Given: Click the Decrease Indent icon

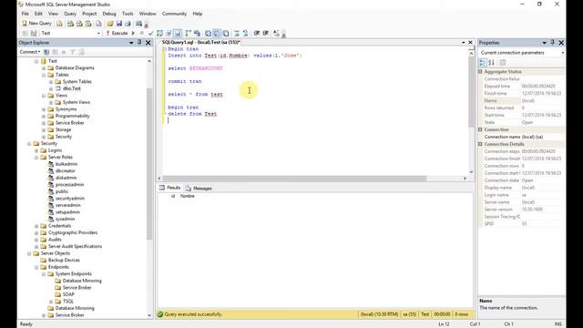Looking at the screenshot, I should tap(257, 33).
